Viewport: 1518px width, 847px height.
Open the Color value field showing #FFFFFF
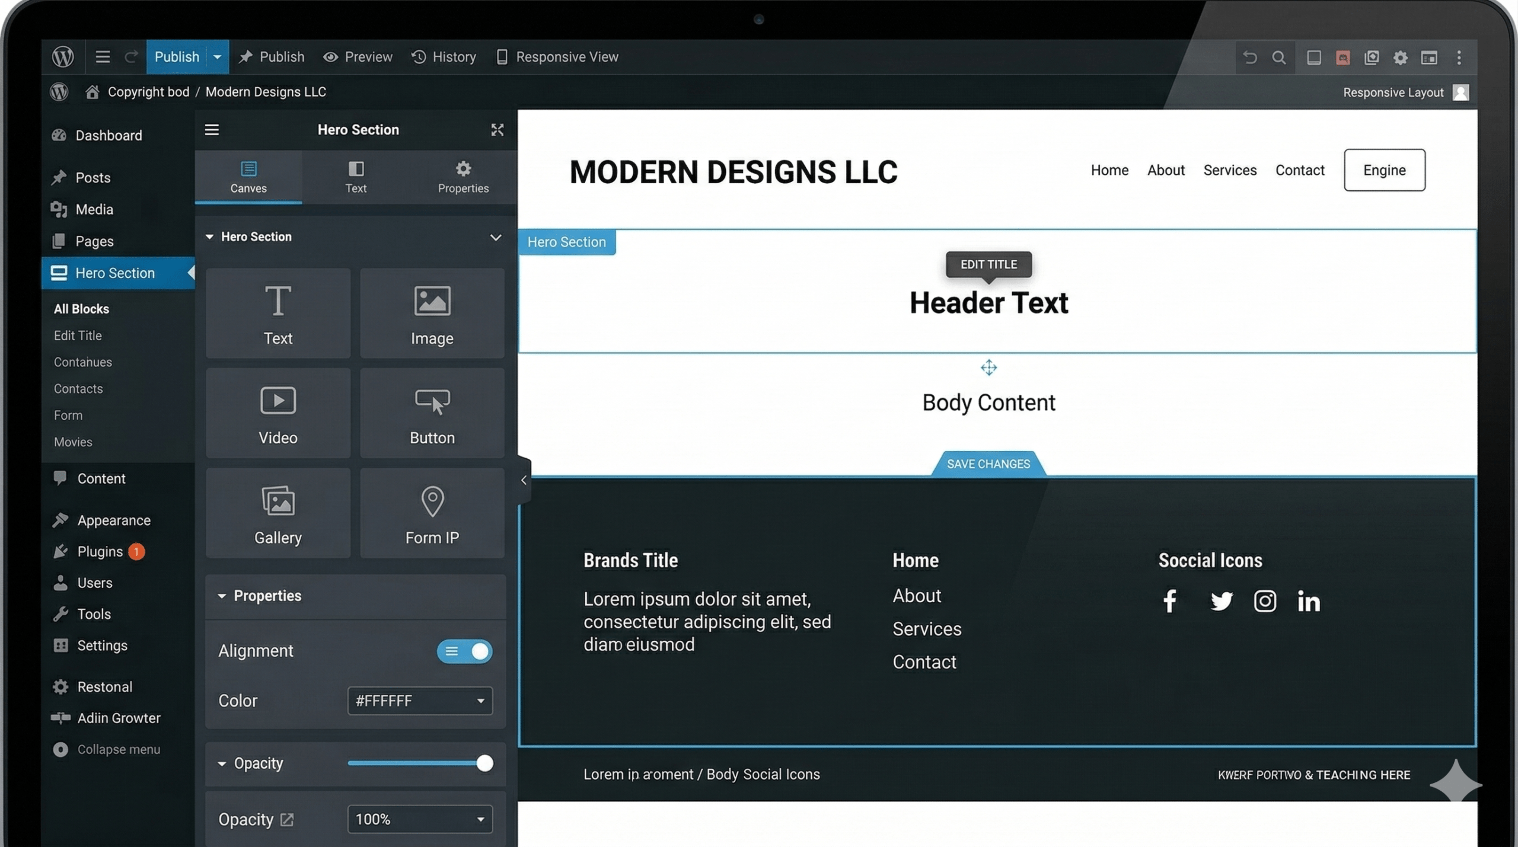point(419,701)
